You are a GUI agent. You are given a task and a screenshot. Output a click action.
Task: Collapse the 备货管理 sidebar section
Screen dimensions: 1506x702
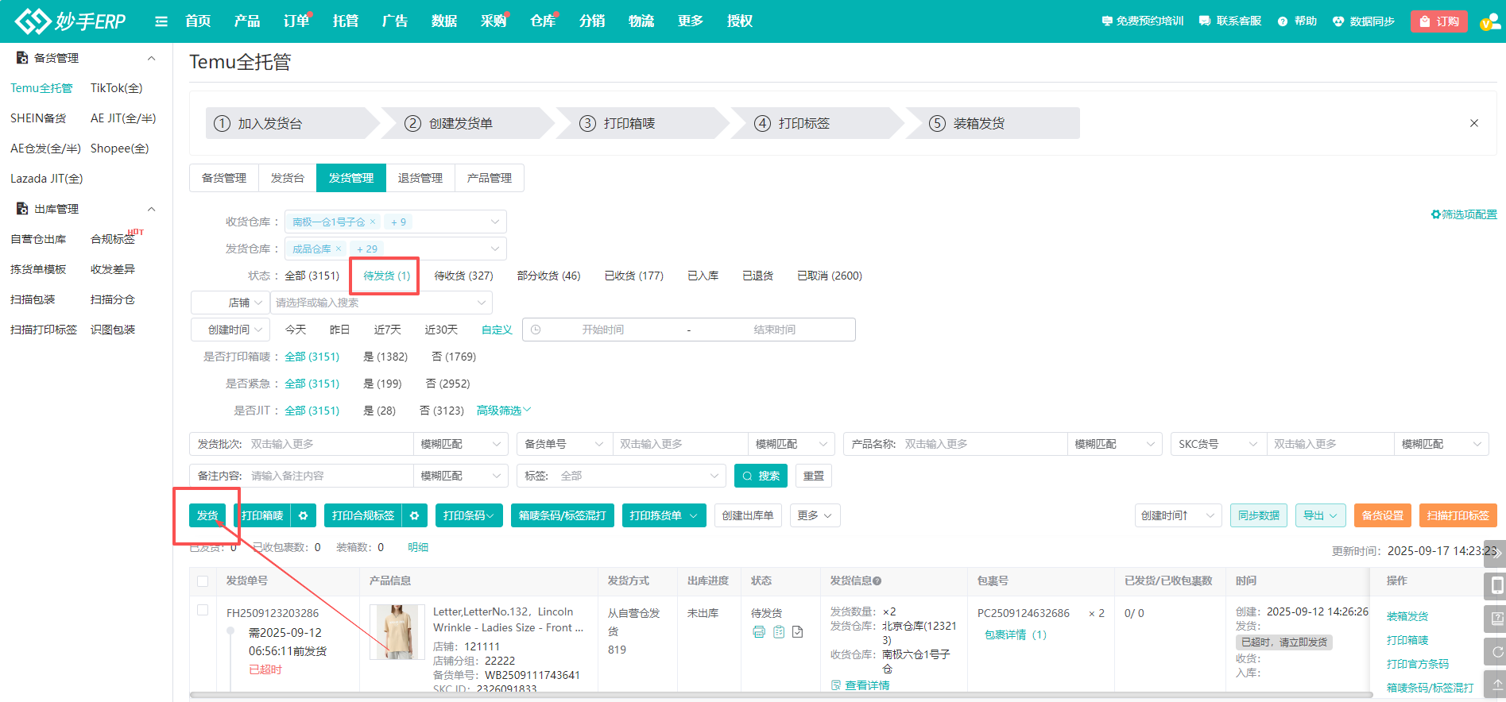click(151, 58)
